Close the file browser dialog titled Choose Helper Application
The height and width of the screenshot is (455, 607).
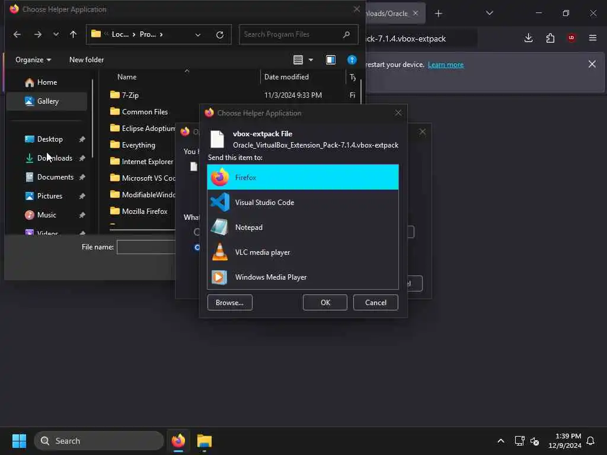click(356, 9)
